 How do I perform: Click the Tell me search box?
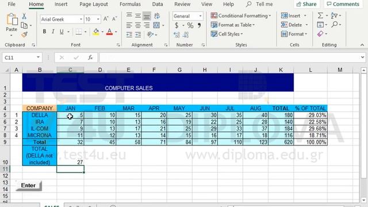click(259, 4)
